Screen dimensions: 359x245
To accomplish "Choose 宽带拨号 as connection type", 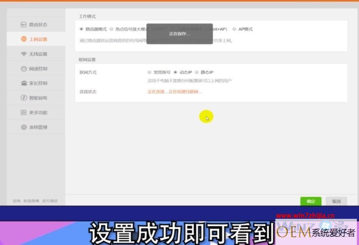I will [x=149, y=72].
